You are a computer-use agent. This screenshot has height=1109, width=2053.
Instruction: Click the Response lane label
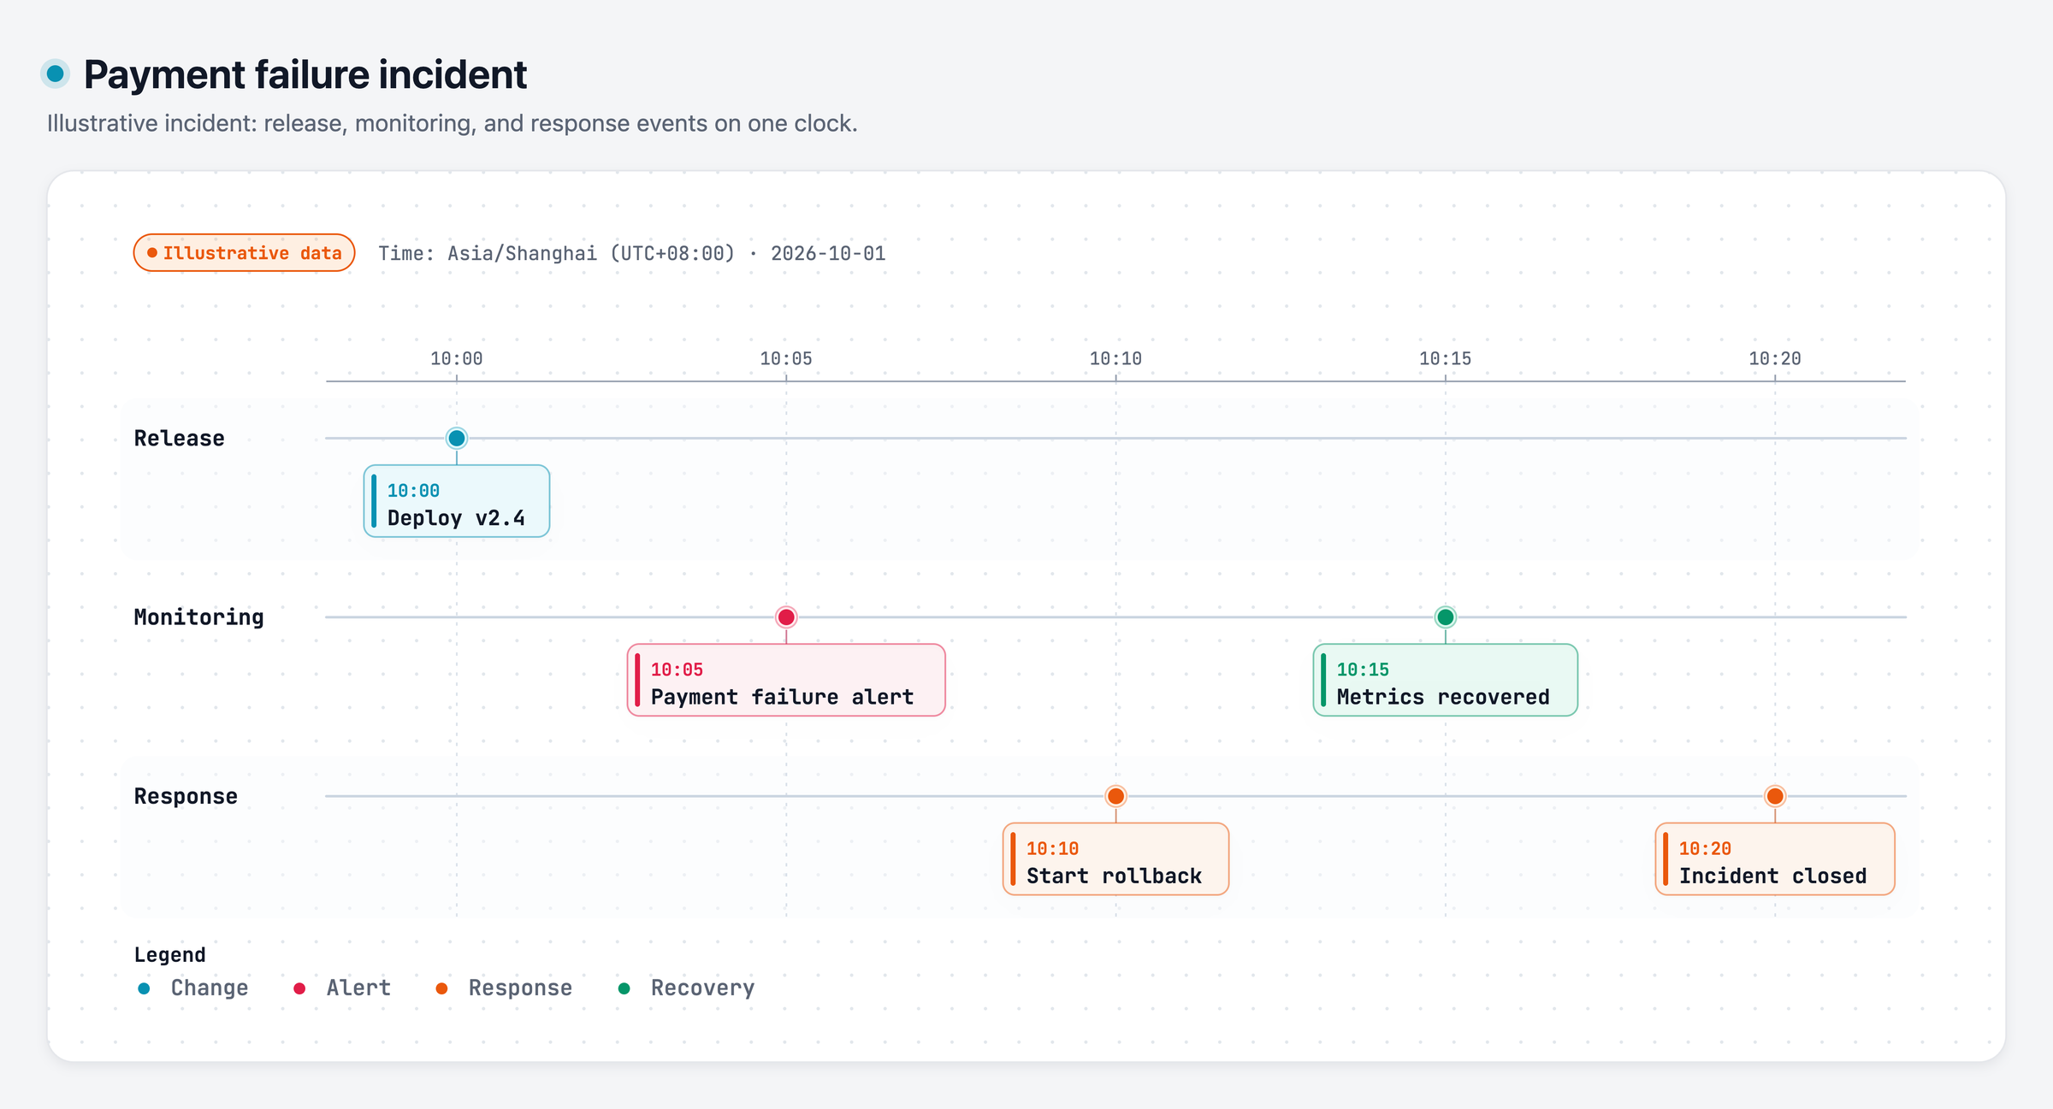click(186, 797)
